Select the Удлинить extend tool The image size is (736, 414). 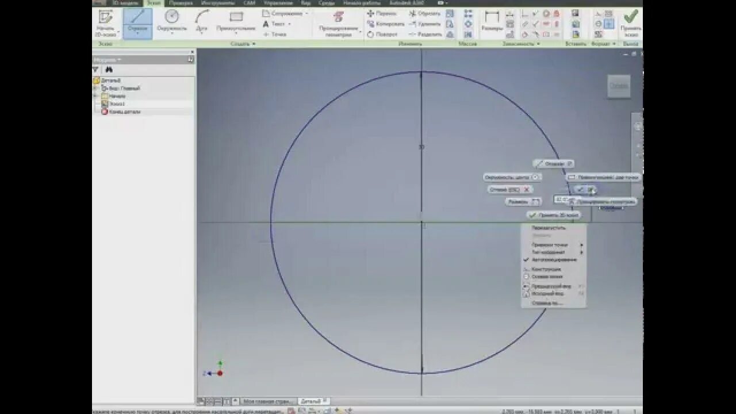[425, 24]
